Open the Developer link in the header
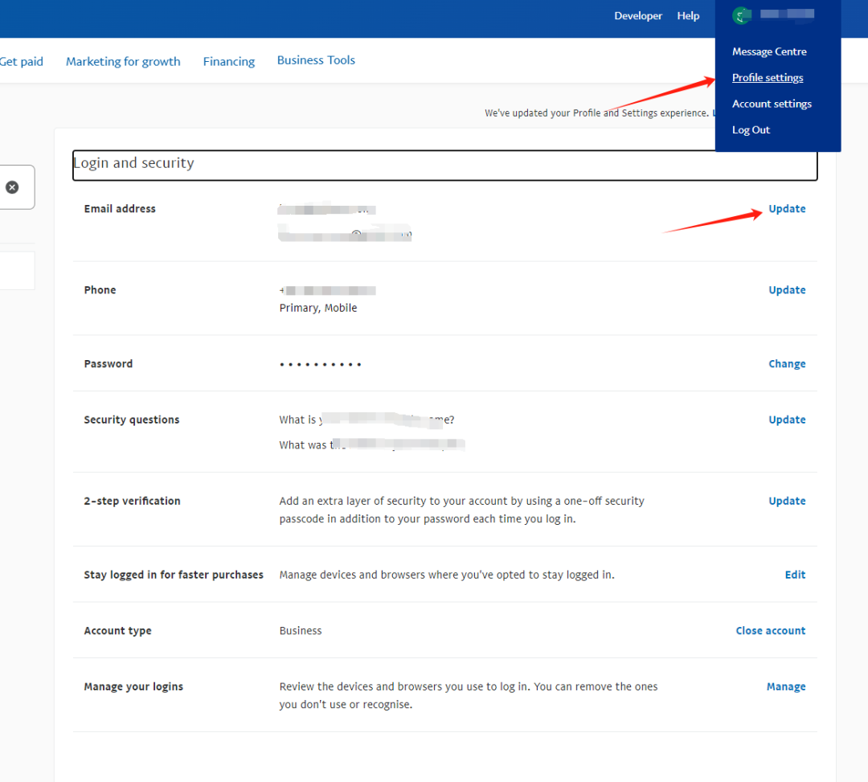 (638, 16)
